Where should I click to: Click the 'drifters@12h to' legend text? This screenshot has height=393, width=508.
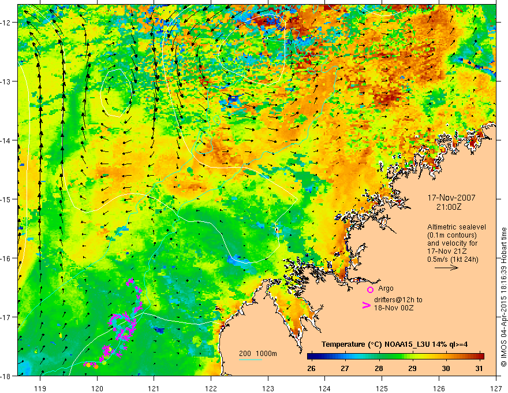(398, 299)
